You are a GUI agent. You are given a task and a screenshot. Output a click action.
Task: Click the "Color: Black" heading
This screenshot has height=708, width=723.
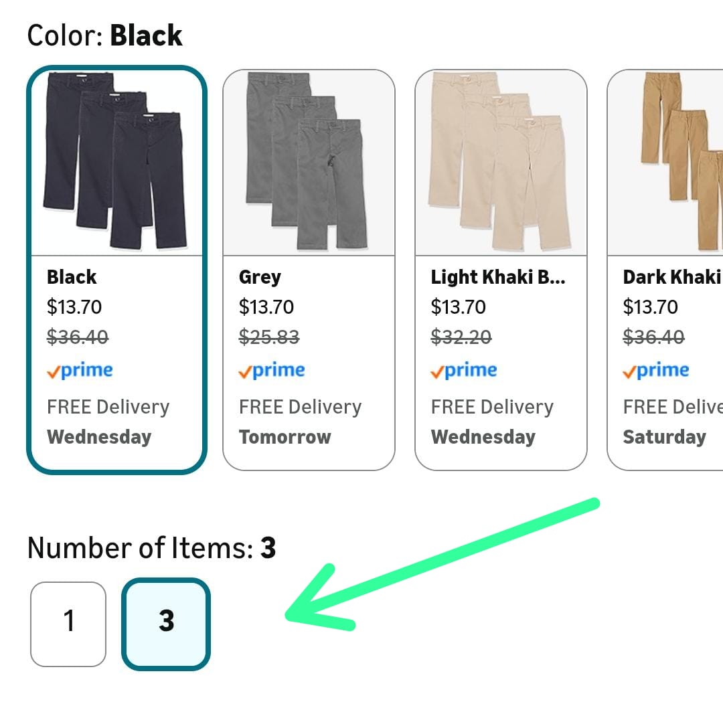click(x=104, y=35)
